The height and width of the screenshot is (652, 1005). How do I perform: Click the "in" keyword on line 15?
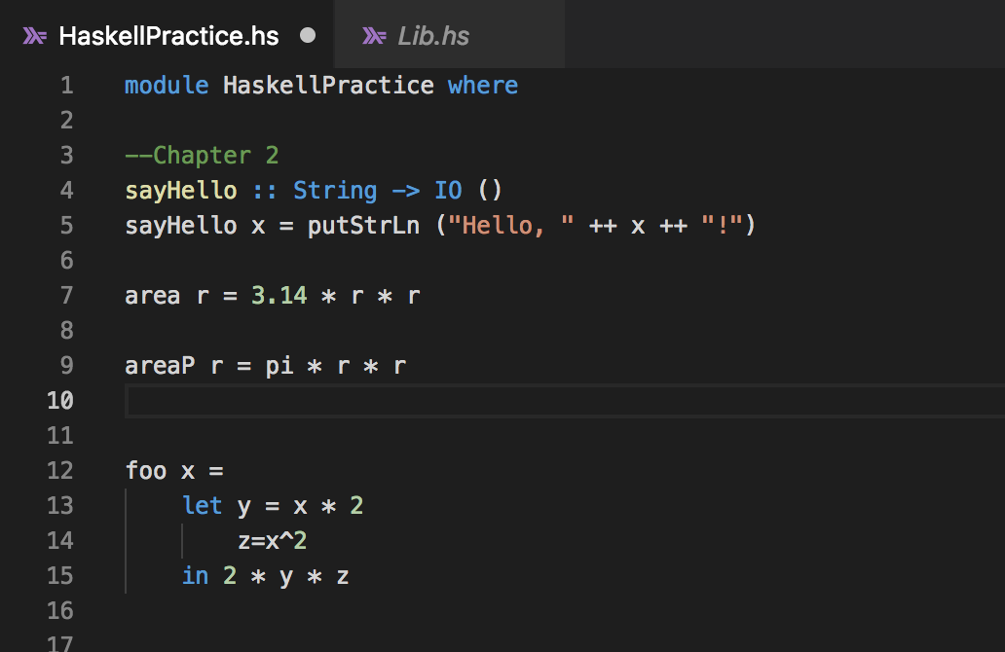[195, 576]
